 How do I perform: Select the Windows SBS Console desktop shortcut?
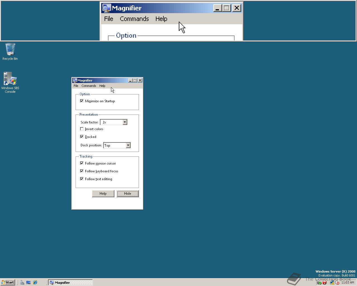pyautogui.click(x=10, y=82)
